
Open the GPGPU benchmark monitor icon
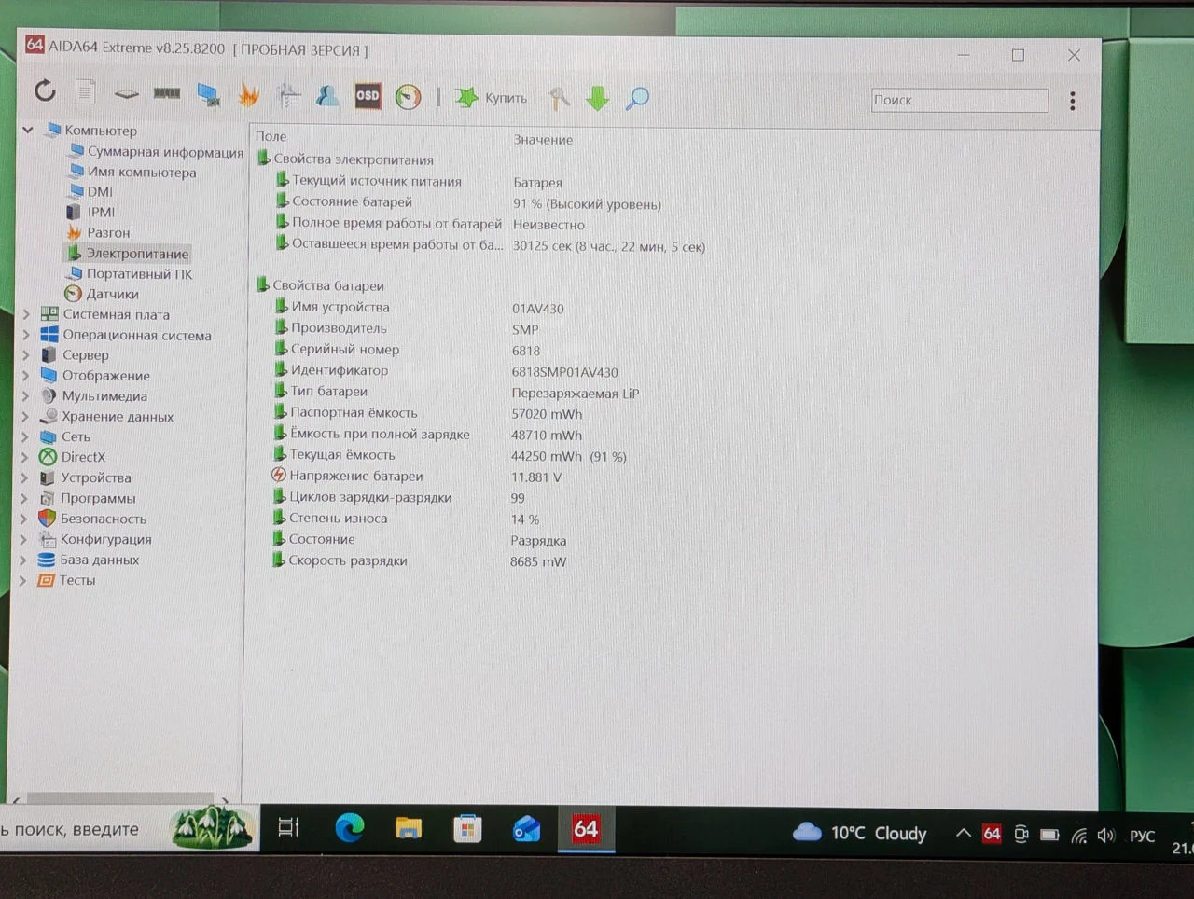point(208,93)
